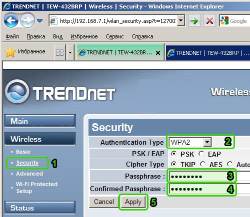
Task: Open the Файл menu
Action: coord(12,36)
